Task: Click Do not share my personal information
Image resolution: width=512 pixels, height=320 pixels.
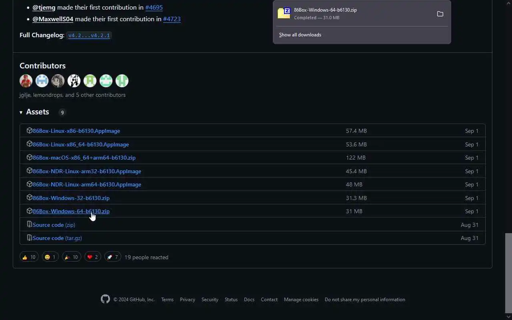Action: point(365,300)
